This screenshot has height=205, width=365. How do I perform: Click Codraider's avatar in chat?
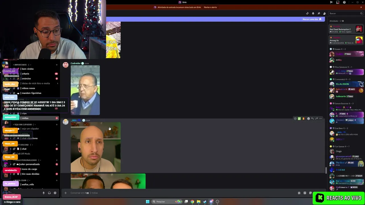pos(66,65)
